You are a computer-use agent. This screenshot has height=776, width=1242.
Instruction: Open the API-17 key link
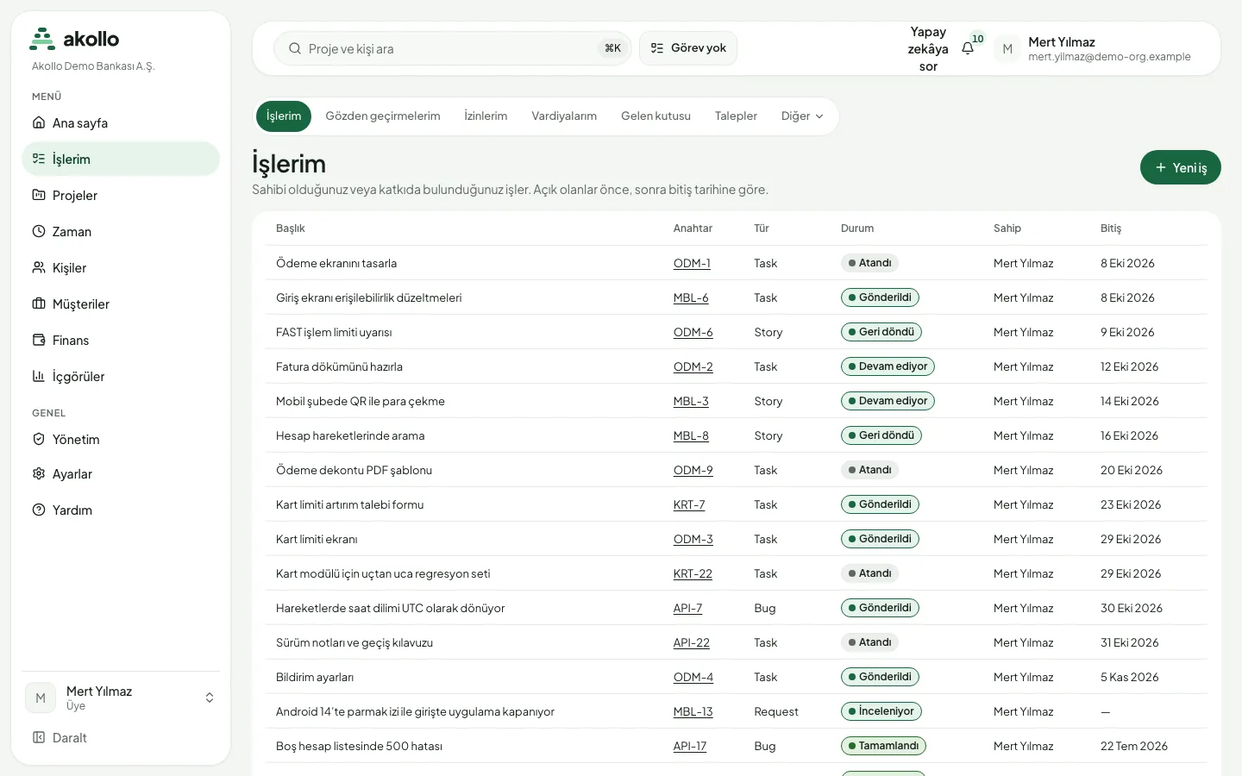tap(690, 746)
